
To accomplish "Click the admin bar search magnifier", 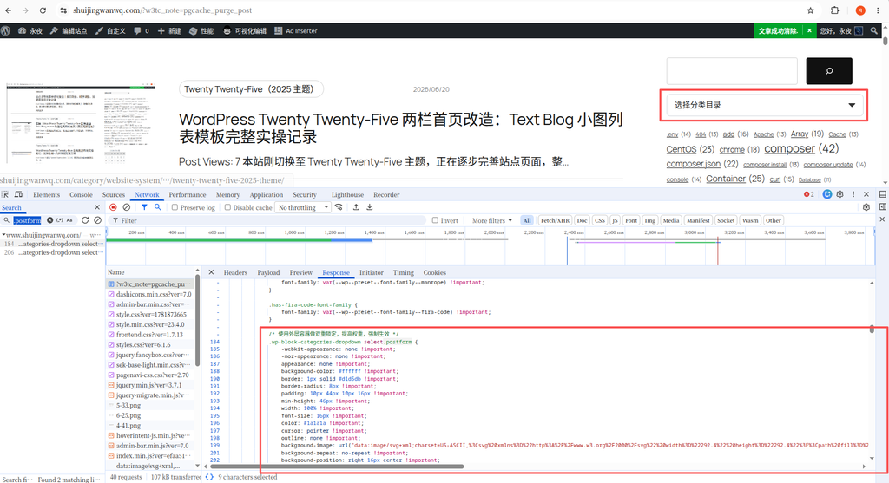I will point(873,30).
